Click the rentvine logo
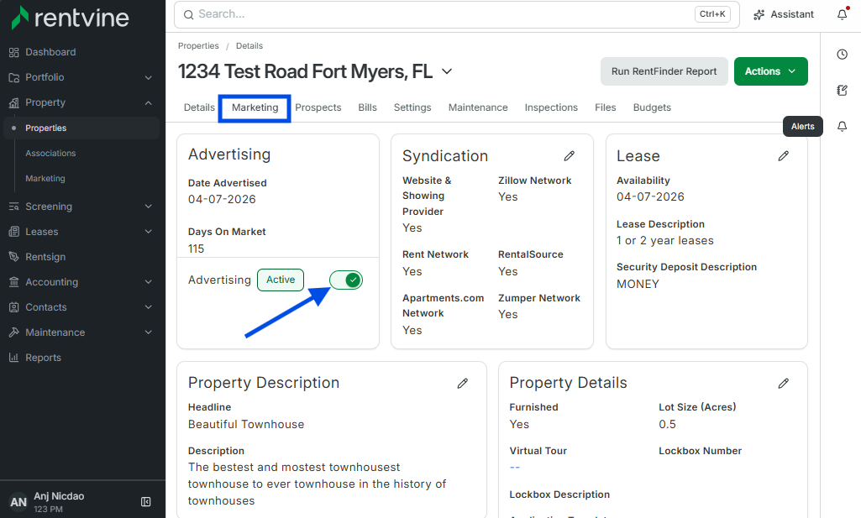This screenshot has height=518, width=861. 71,18
